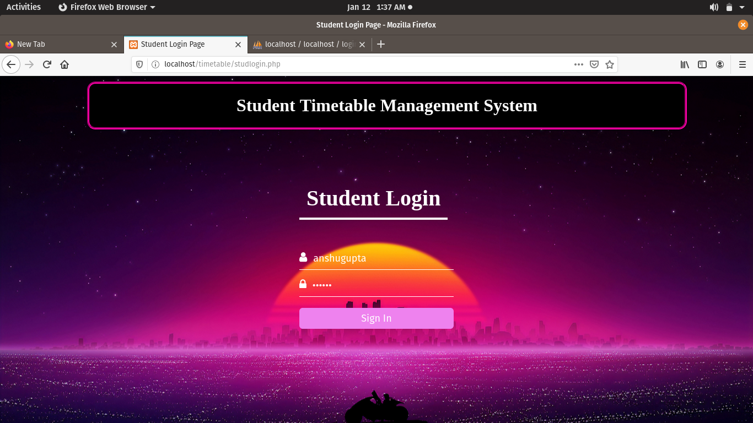Open the Firefox Library icon

point(684,64)
